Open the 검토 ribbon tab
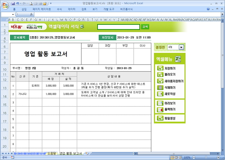 (x=84, y=9)
